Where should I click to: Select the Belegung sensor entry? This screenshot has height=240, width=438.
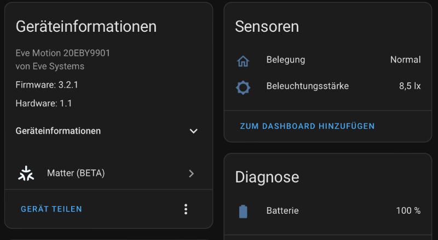[286, 60]
